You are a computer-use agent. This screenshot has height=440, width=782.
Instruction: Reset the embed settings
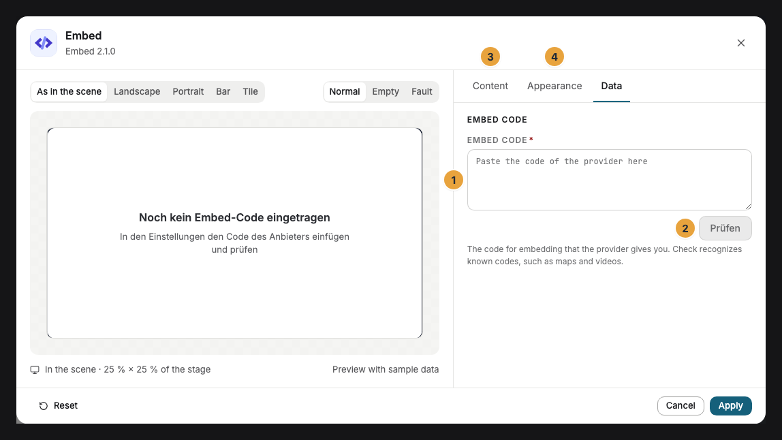click(59, 405)
